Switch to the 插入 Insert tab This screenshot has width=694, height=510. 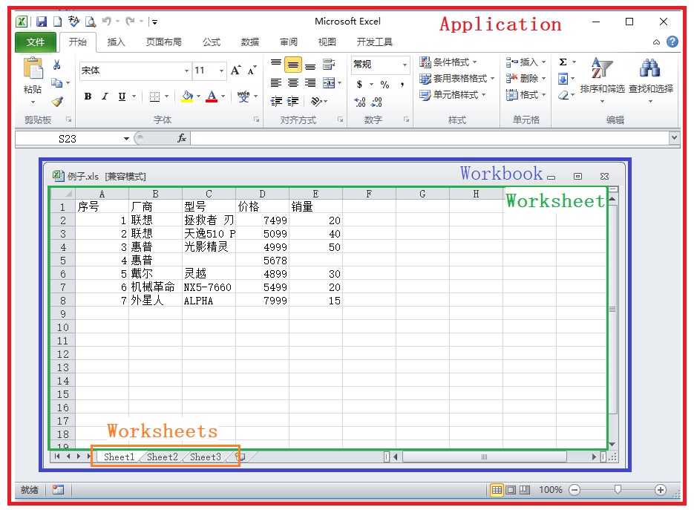[x=116, y=42]
